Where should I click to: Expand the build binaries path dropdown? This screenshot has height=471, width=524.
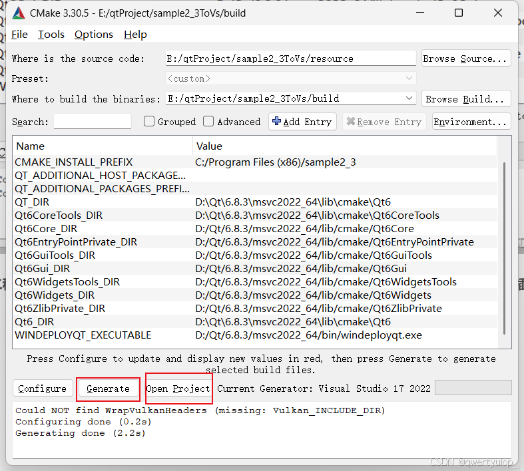pos(409,98)
